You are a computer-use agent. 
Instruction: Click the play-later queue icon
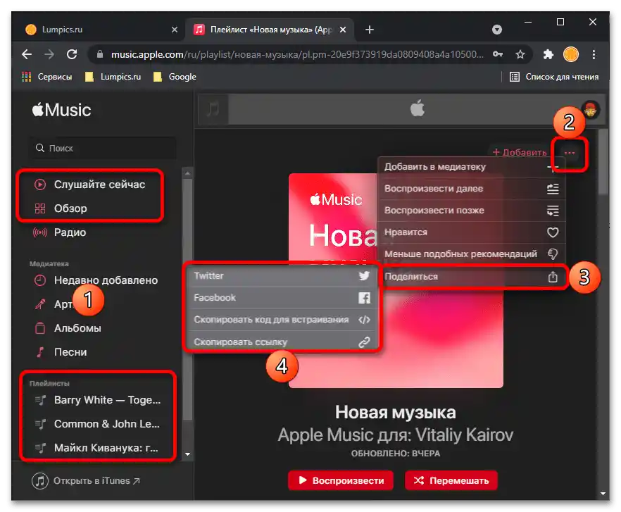[x=553, y=211]
